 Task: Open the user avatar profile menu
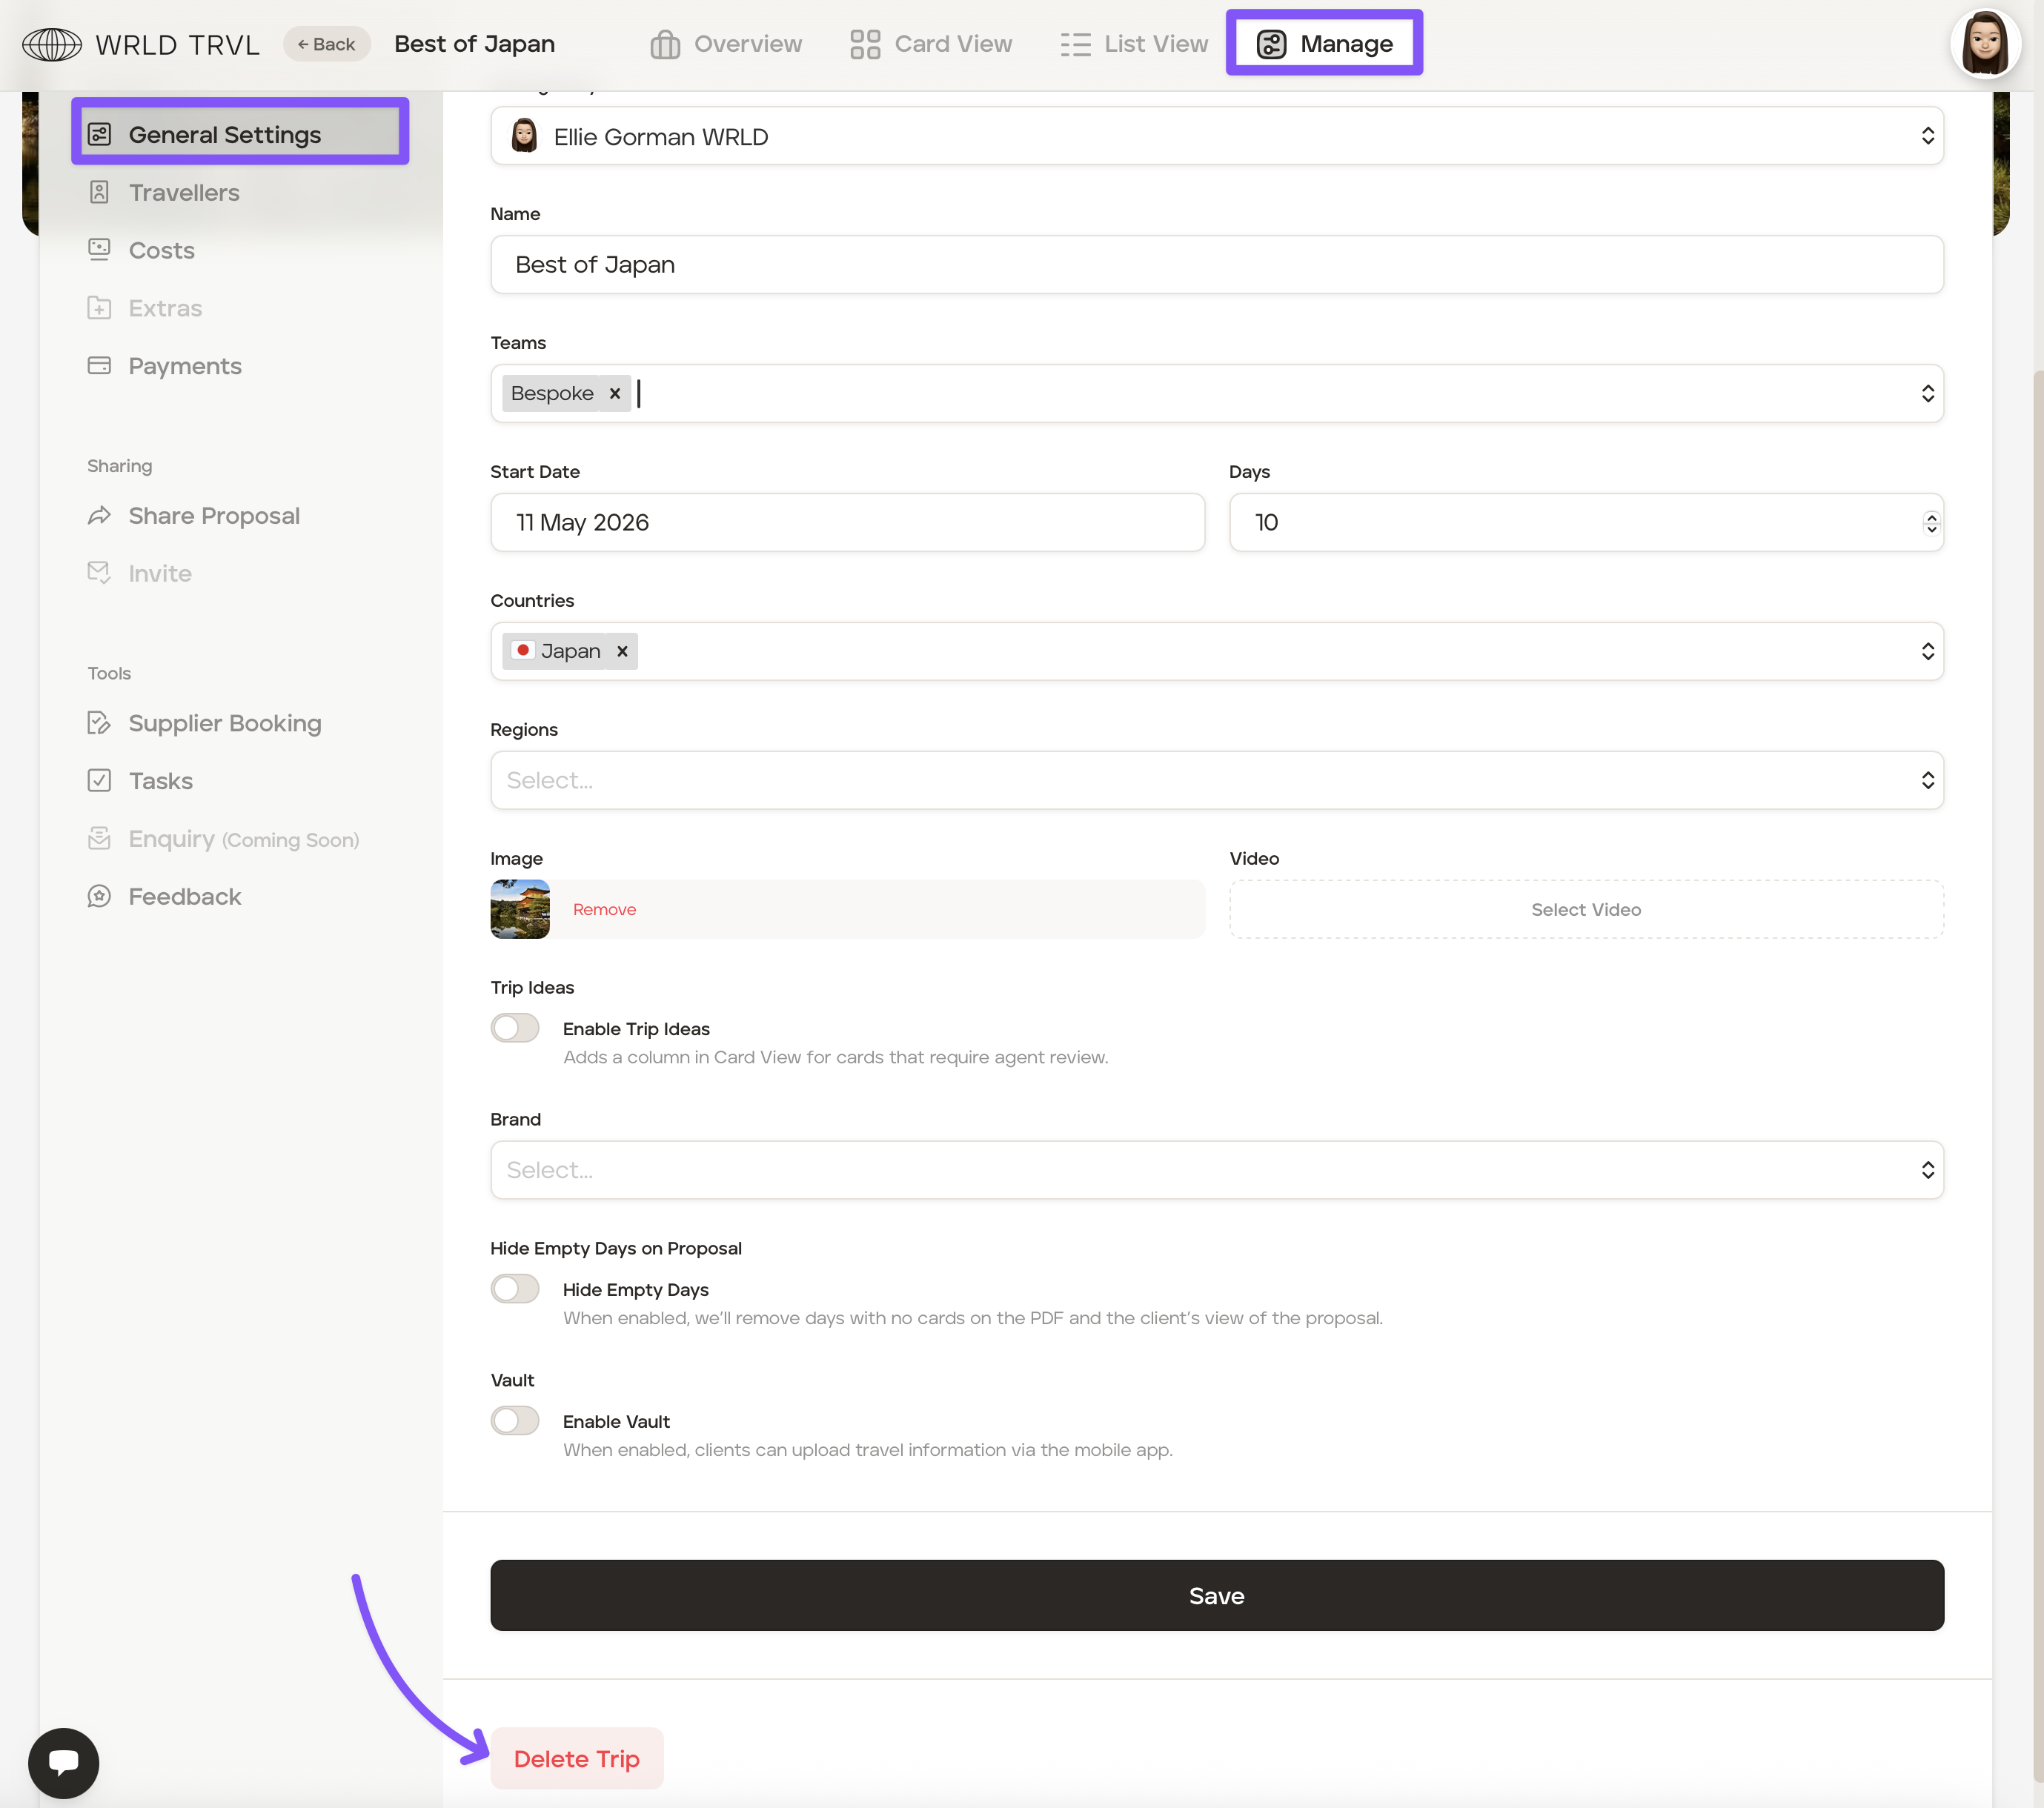click(x=1984, y=44)
